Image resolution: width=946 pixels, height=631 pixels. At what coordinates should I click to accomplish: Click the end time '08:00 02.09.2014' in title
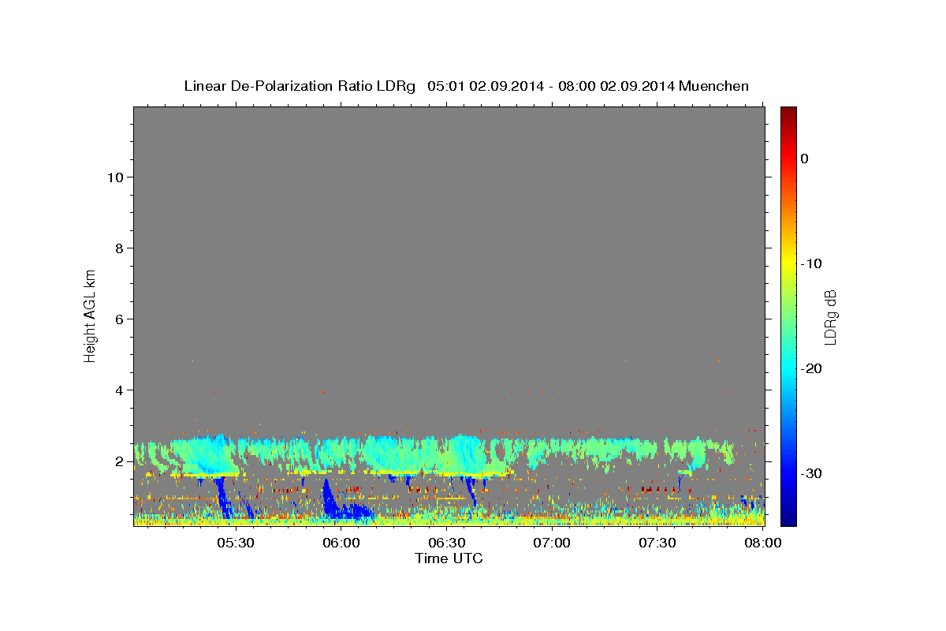coord(616,86)
